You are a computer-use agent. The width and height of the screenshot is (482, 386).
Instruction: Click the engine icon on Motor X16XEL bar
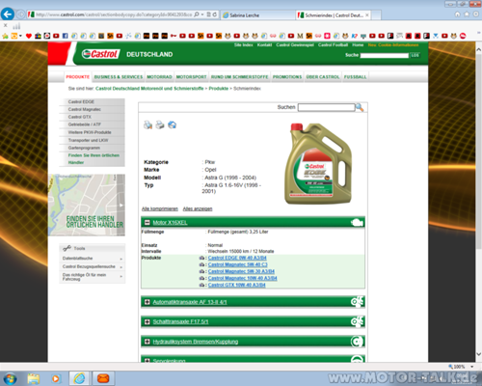(357, 222)
